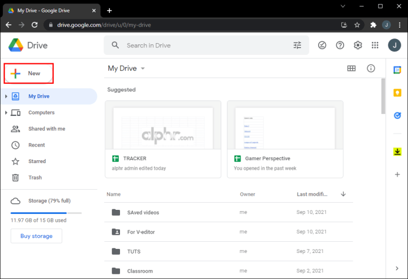This screenshot has height=279, width=408.
Task: Install app icon in address bar
Action: coord(344,25)
